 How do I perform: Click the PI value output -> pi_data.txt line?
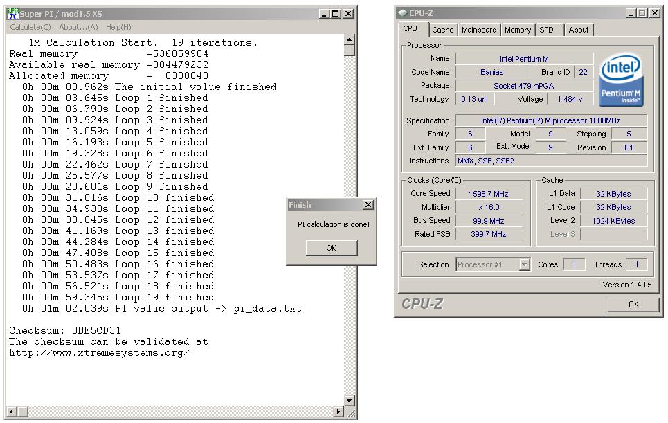[162, 308]
